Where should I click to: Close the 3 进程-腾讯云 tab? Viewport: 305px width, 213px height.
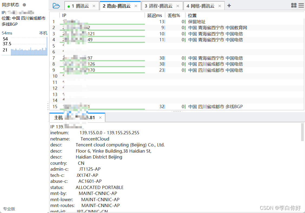(x=178, y=6)
